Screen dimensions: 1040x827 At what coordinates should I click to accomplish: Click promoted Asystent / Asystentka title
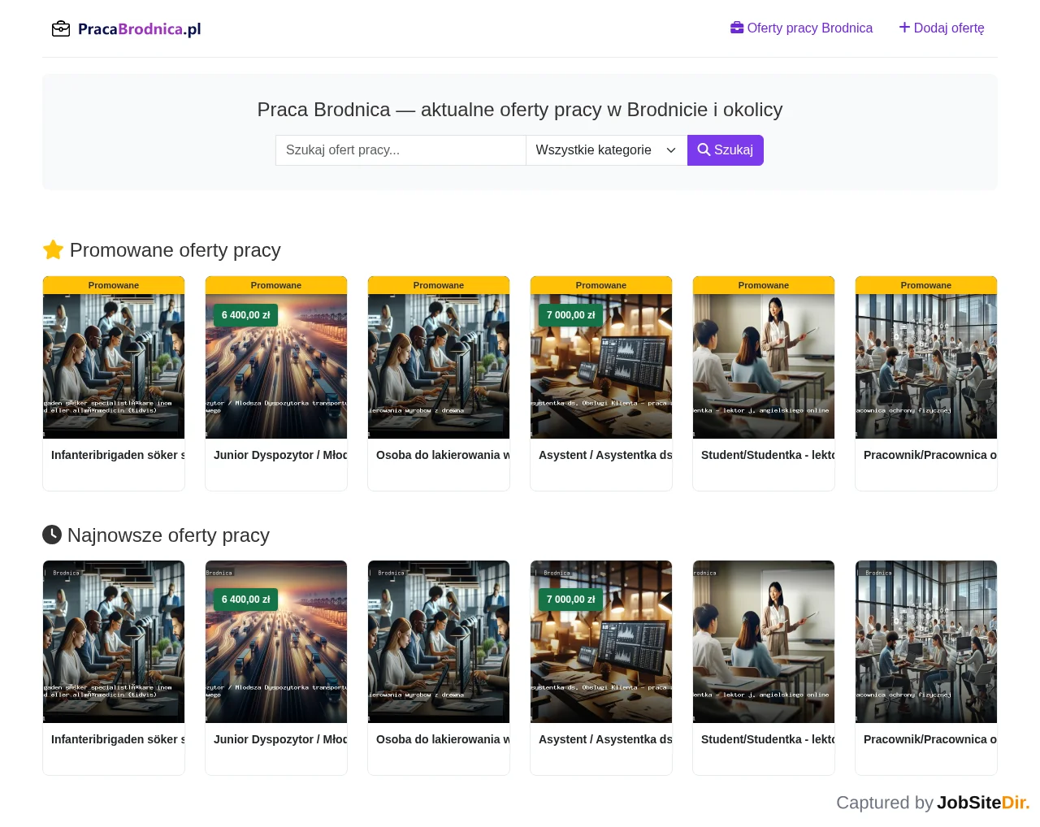605,455
